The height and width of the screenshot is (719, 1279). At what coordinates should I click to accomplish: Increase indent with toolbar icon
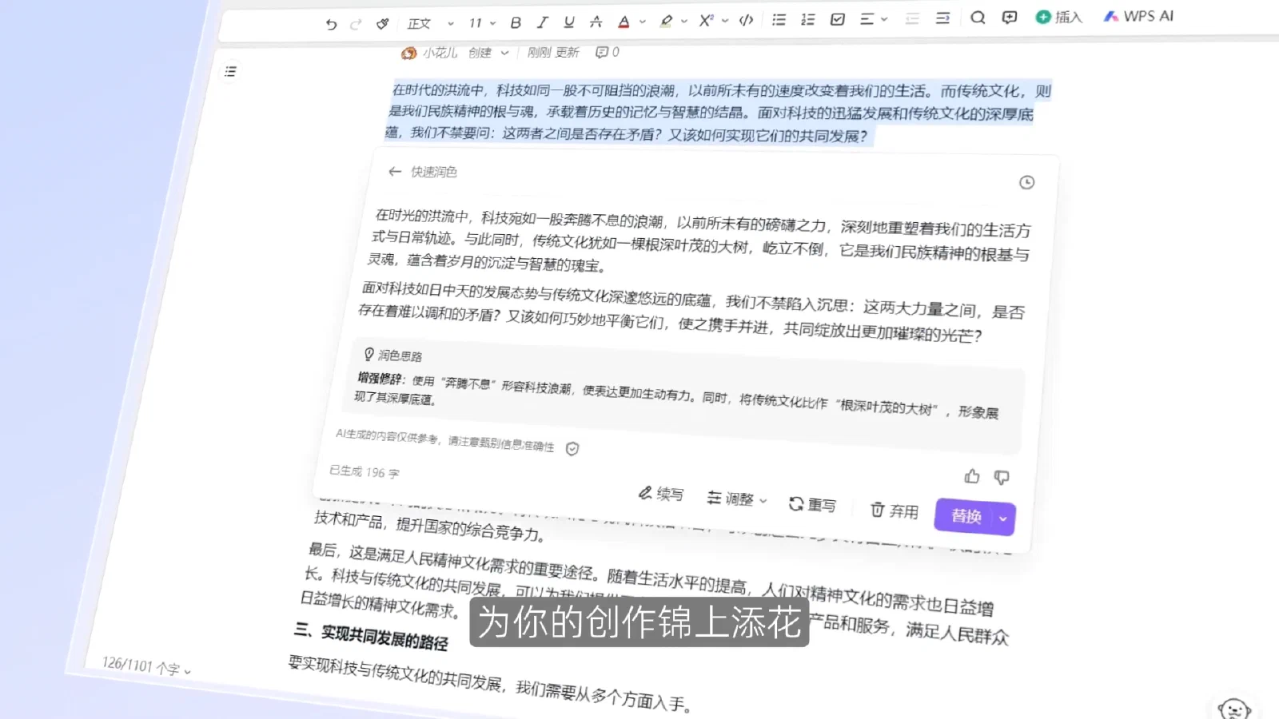pyautogui.click(x=943, y=18)
